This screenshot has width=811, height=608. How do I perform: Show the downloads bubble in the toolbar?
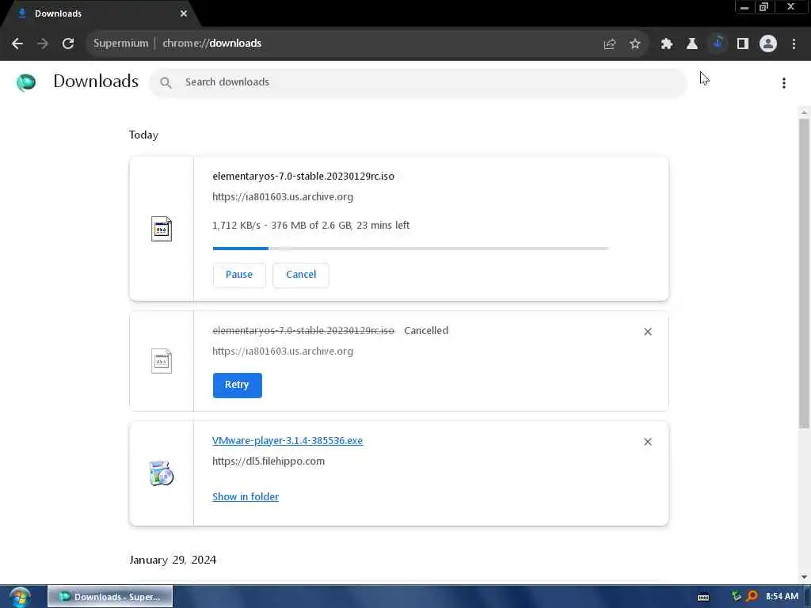[x=718, y=44]
